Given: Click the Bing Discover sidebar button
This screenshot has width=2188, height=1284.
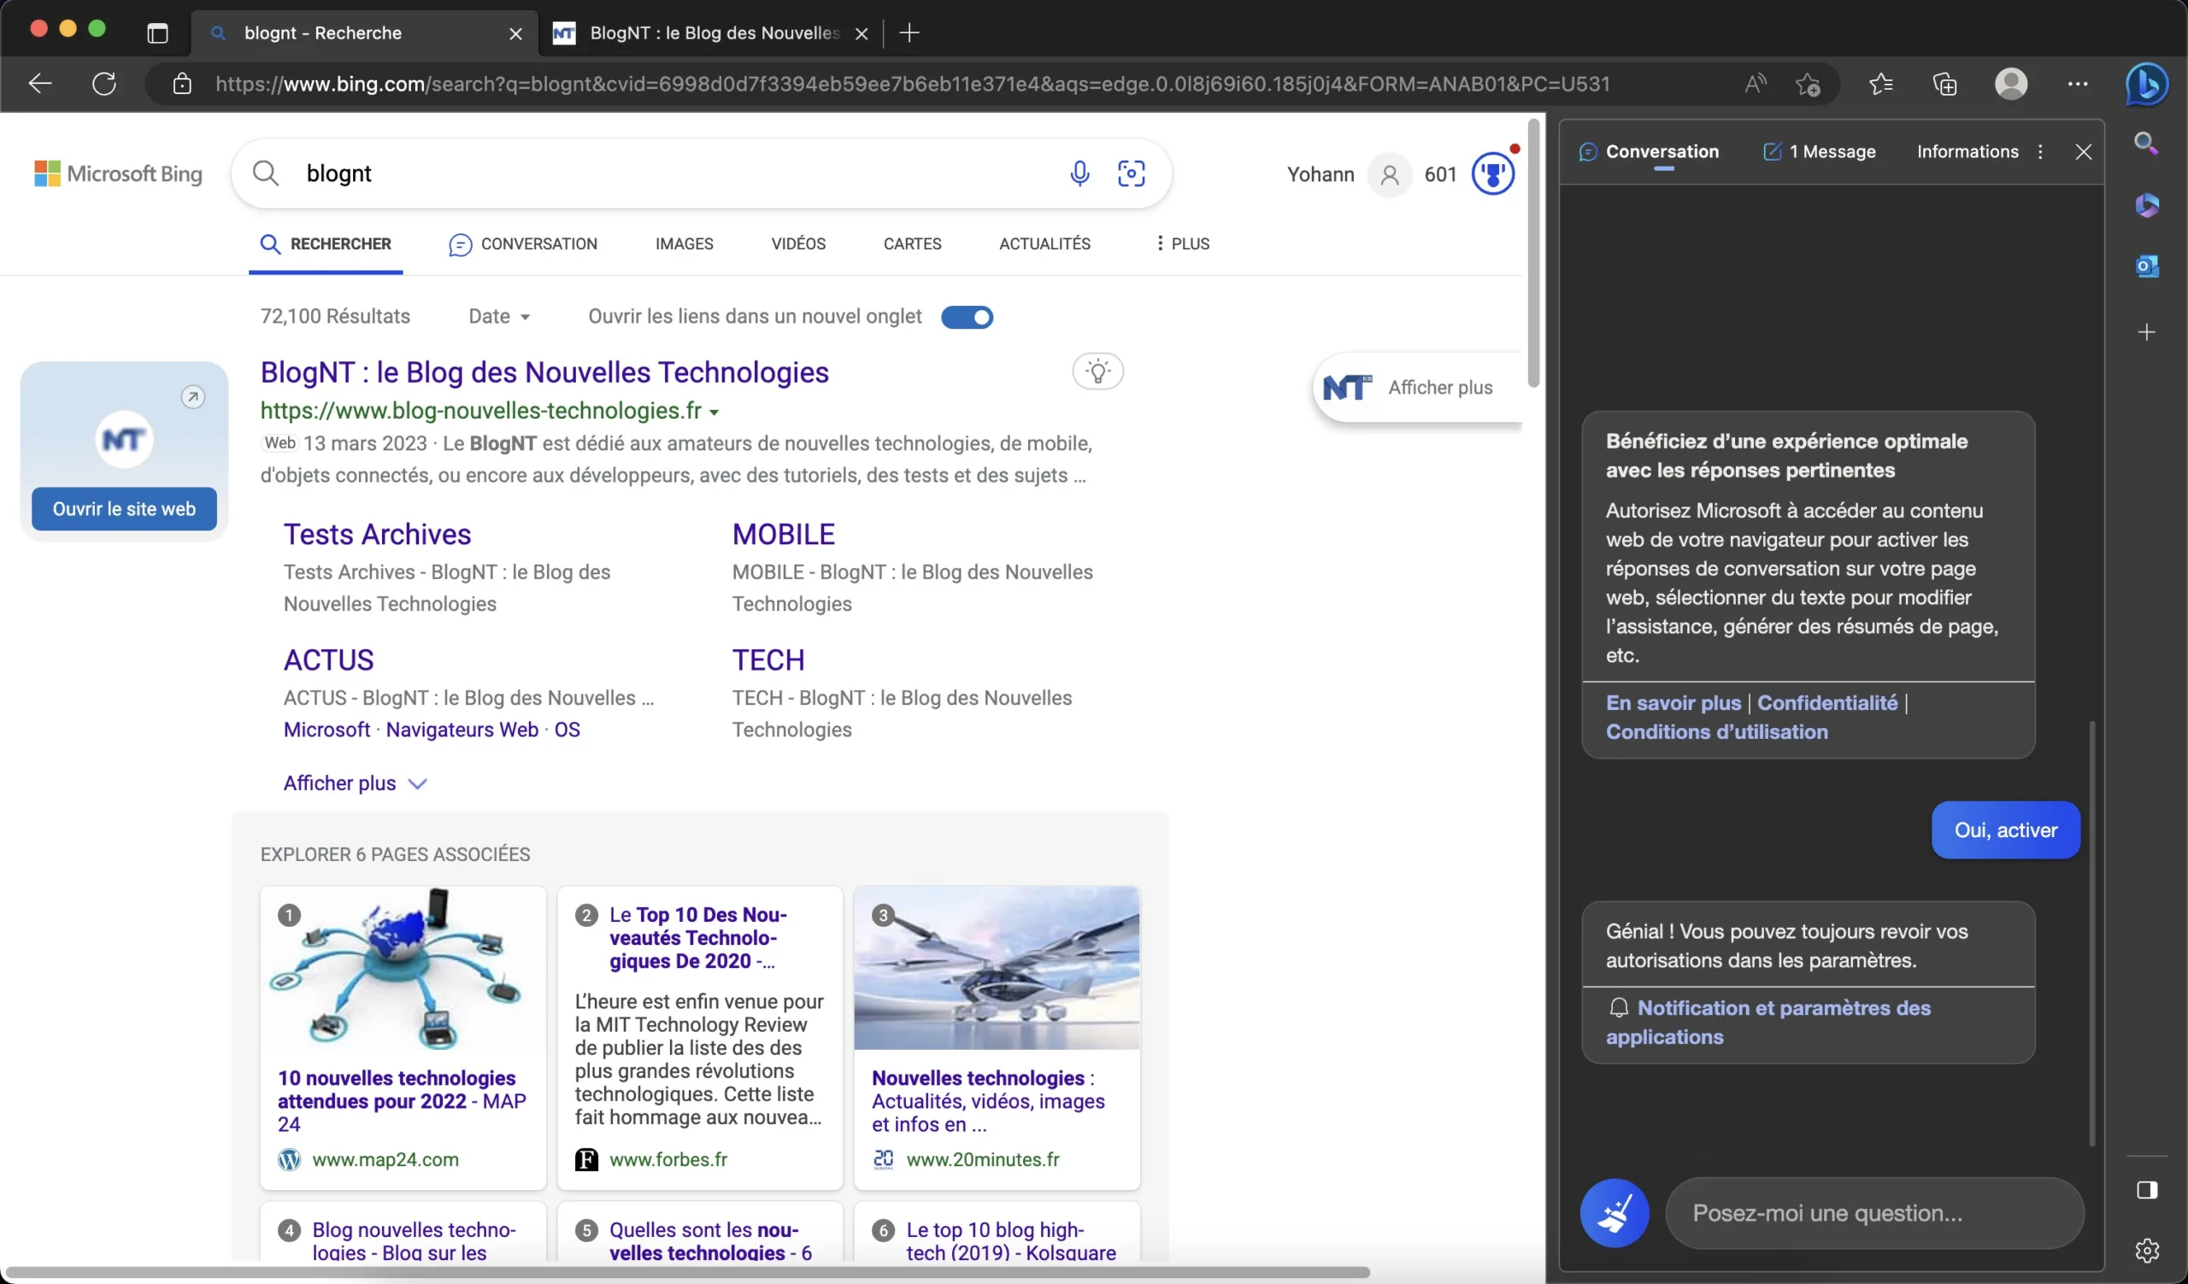Looking at the screenshot, I should click(x=2145, y=85).
